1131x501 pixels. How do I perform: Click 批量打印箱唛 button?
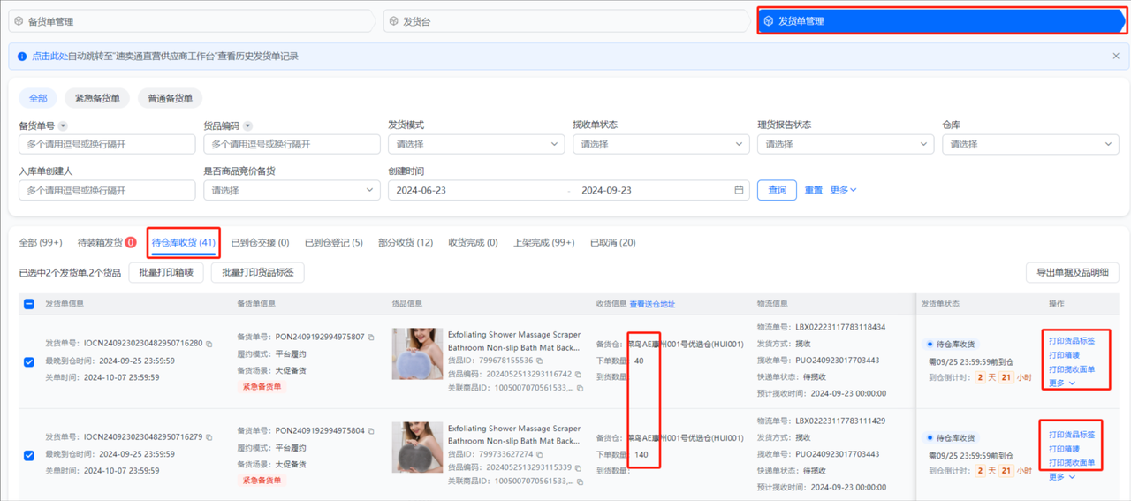pos(166,273)
